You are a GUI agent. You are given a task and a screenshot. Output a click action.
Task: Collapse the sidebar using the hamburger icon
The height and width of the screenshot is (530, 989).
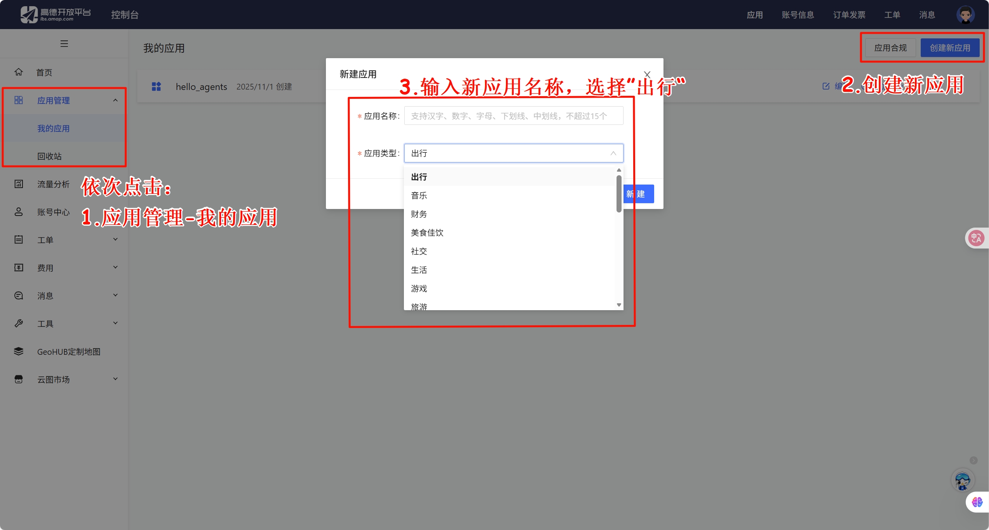tap(64, 43)
